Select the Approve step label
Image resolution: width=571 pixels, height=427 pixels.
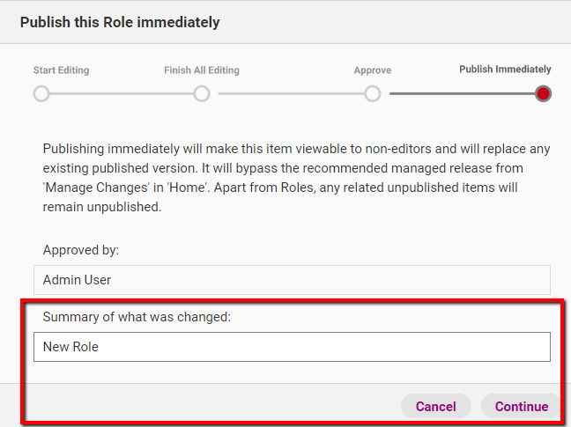pyautogui.click(x=373, y=70)
